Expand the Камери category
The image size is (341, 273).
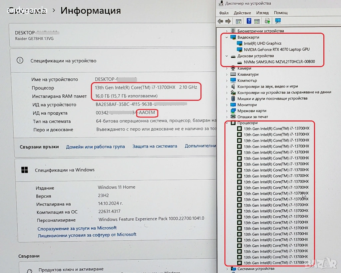227,68
